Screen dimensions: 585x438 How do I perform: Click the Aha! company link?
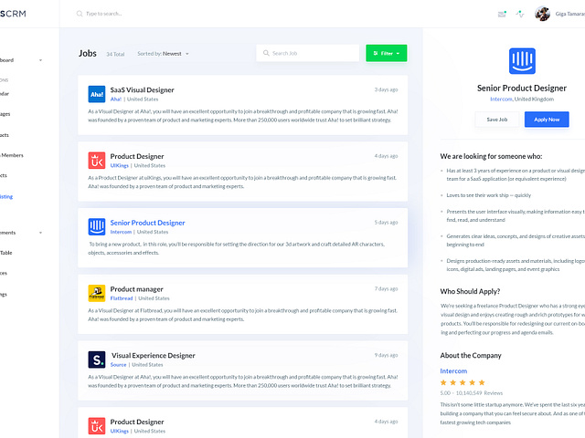tap(116, 99)
